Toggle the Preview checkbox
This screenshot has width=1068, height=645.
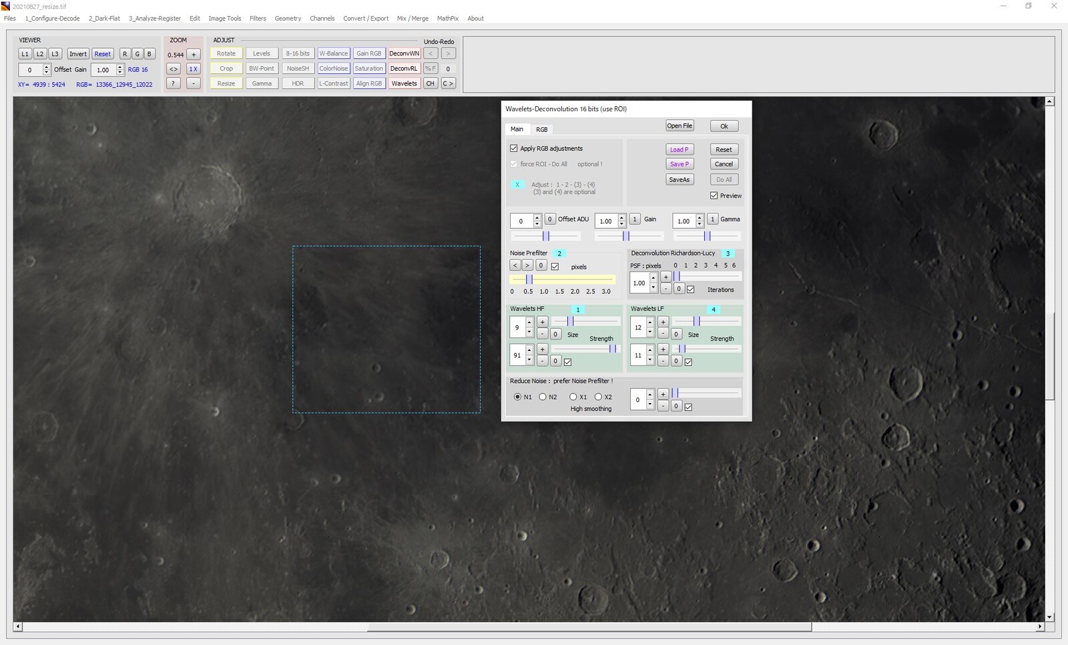[714, 195]
